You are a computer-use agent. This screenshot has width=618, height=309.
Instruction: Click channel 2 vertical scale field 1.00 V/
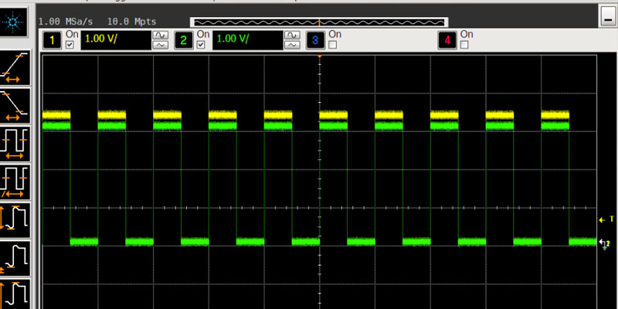click(x=247, y=39)
